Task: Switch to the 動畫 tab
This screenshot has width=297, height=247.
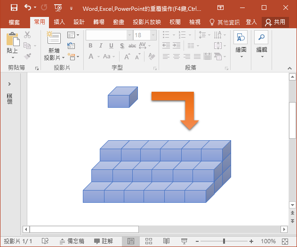Action: pos(119,22)
